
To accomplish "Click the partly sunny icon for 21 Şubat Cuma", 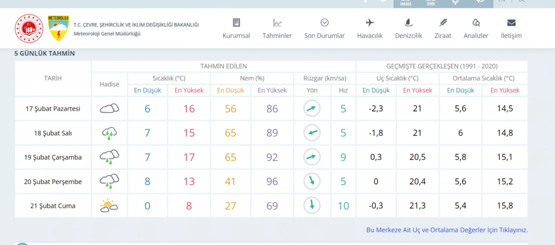I will click(109, 205).
